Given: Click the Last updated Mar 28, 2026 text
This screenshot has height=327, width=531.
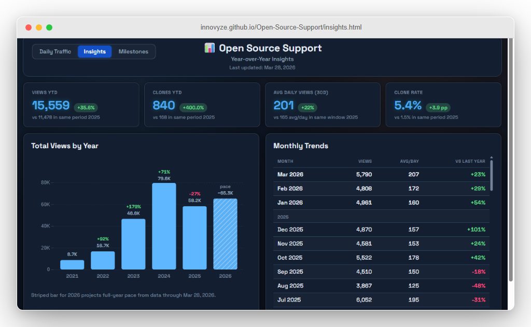Looking at the screenshot, I should [x=262, y=68].
